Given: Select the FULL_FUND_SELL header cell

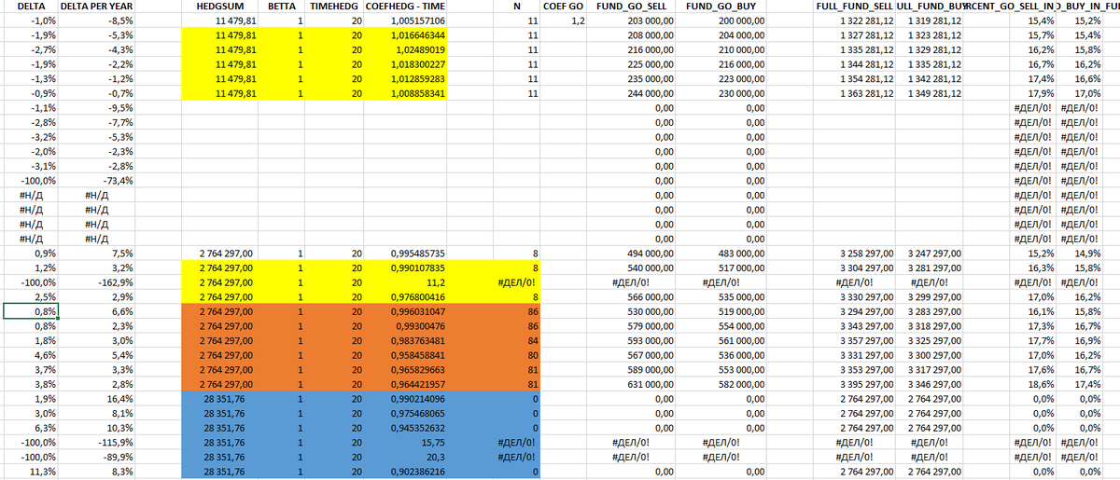Looking at the screenshot, I should [x=855, y=7].
